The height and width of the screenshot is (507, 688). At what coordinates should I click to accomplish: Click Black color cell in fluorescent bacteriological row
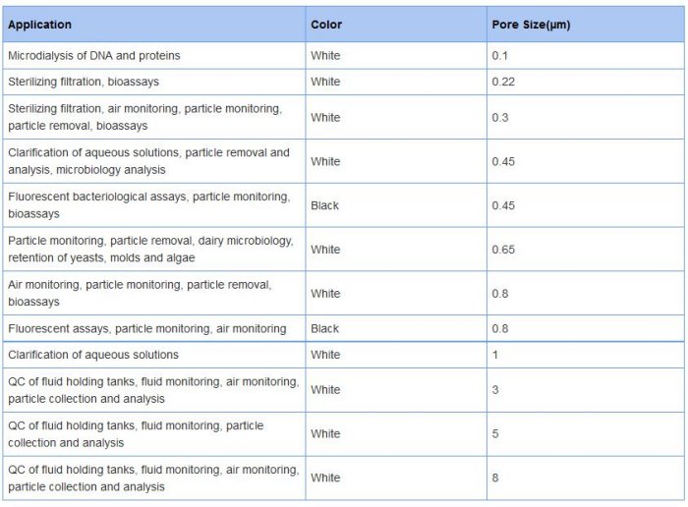pos(325,205)
